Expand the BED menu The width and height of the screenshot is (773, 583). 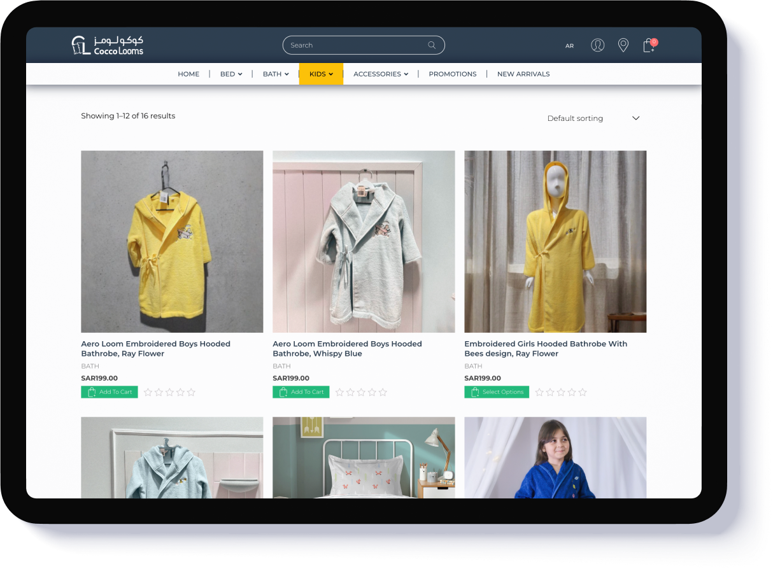pos(231,74)
